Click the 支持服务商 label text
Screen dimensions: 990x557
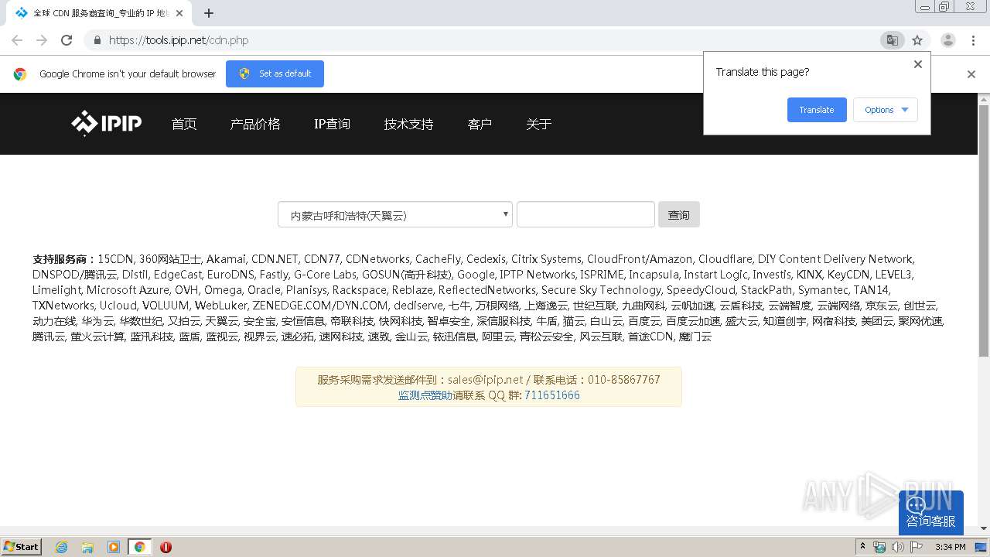click(x=60, y=259)
